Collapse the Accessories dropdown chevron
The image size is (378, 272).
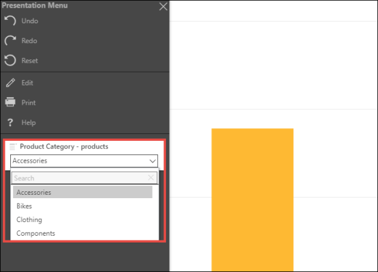[x=152, y=161]
